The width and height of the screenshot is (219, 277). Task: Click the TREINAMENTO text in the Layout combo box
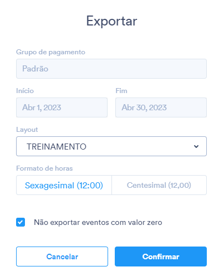[x=57, y=147]
